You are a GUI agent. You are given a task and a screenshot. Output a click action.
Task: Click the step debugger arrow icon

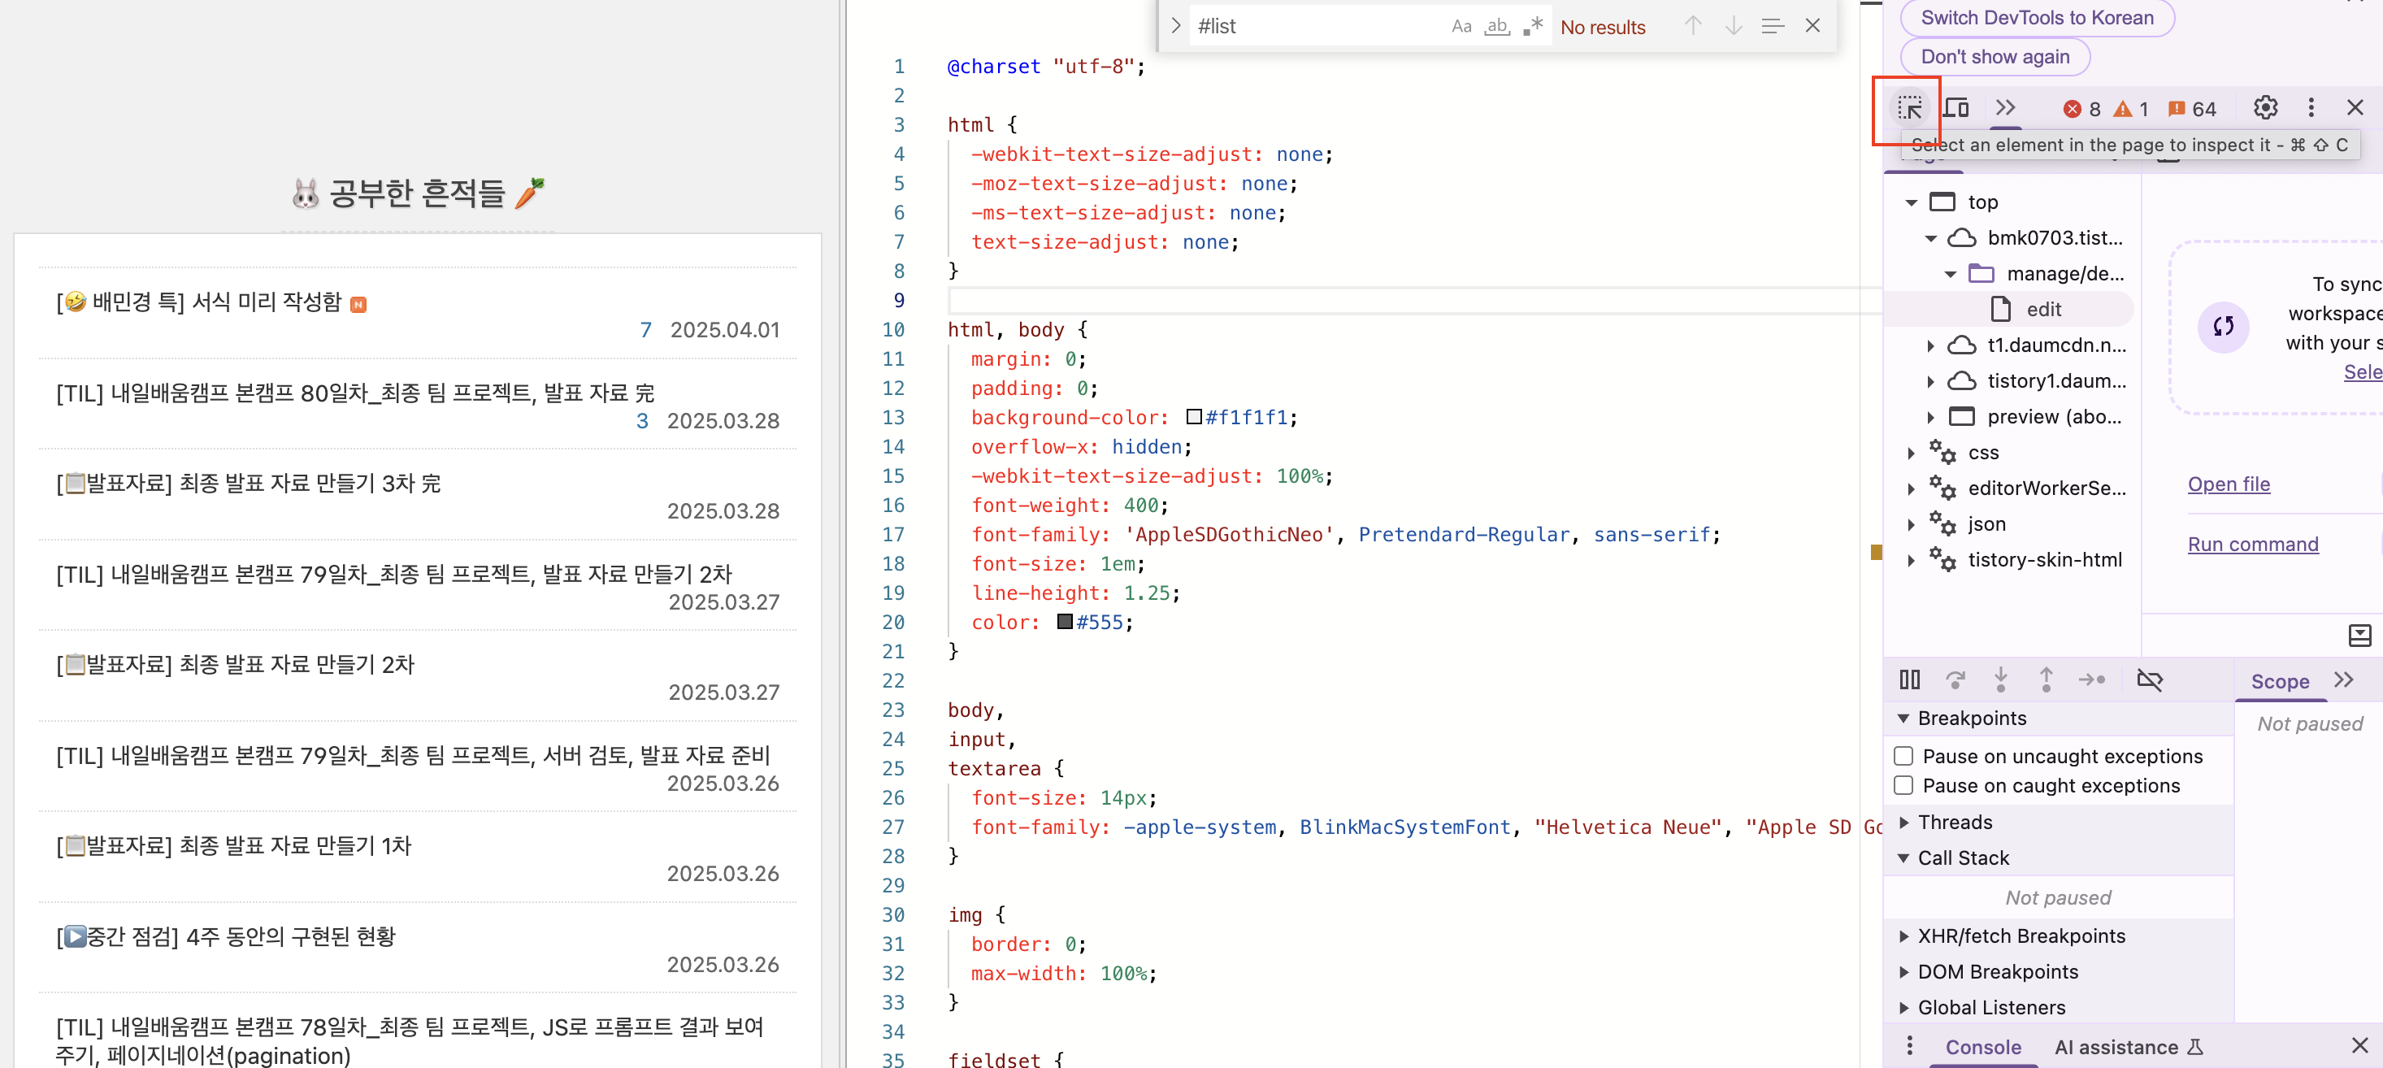[2091, 680]
